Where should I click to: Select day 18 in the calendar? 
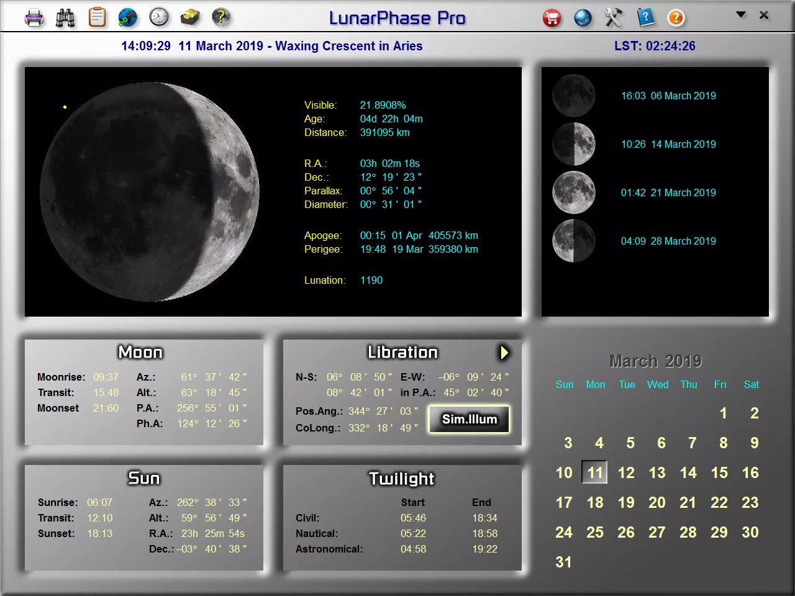tap(595, 502)
